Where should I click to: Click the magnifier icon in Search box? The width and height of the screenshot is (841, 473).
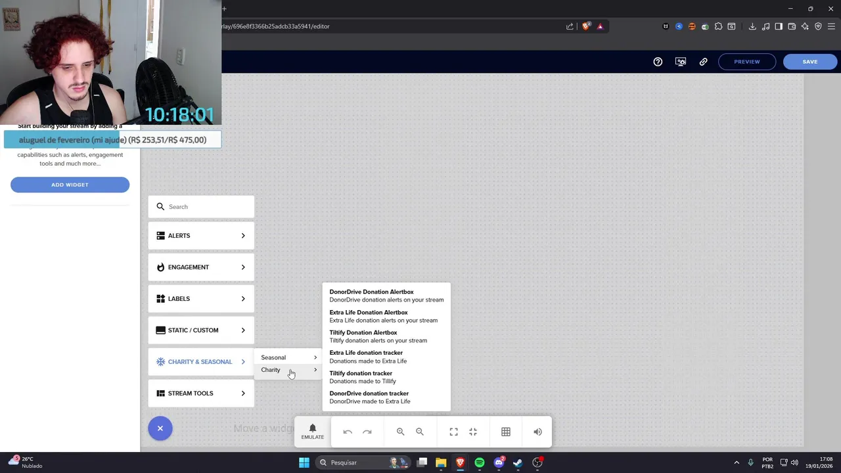[160, 206]
